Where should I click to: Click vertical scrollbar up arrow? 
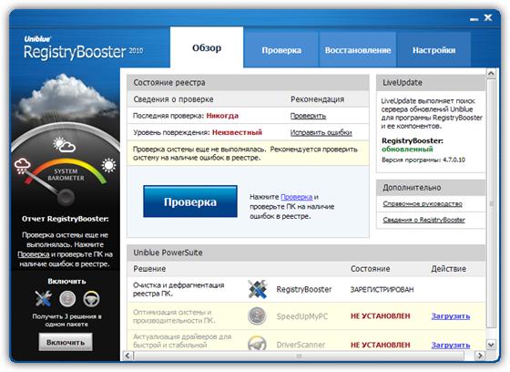pyautogui.click(x=491, y=74)
